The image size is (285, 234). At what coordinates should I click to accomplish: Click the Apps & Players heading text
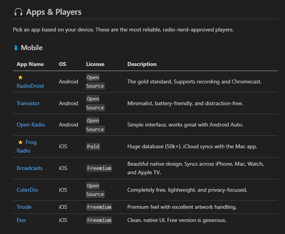pos(54,12)
